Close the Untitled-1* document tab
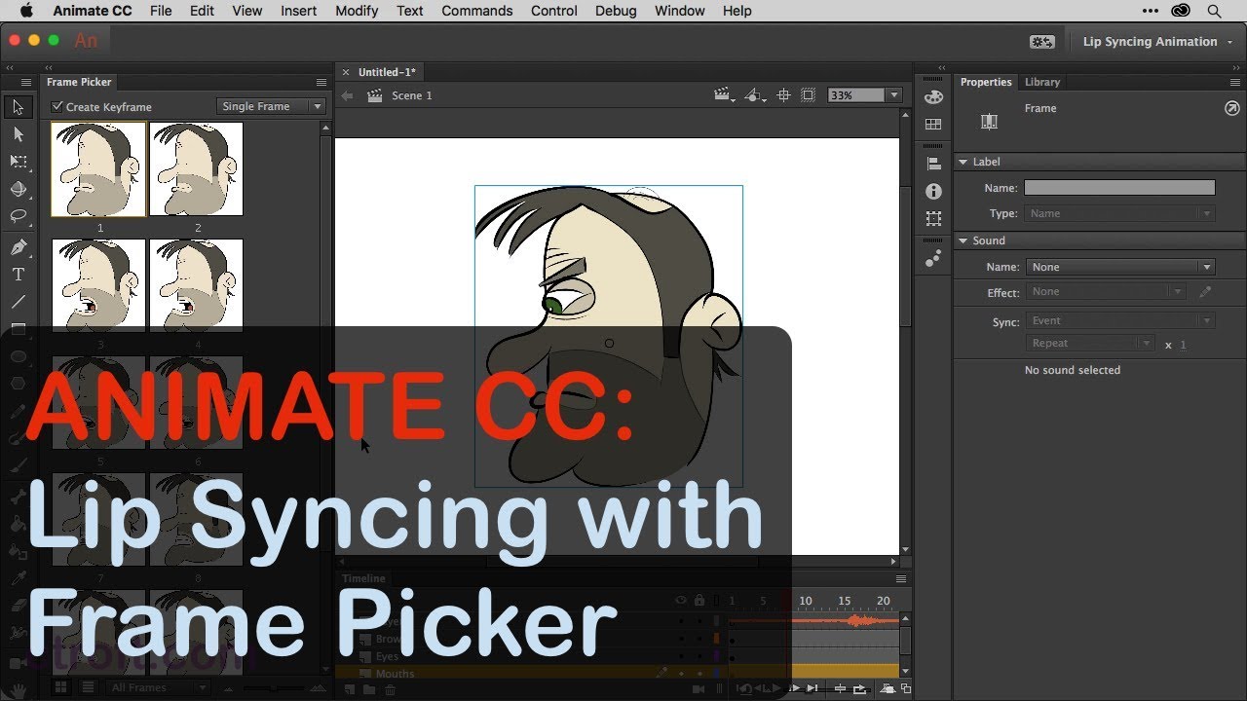Viewport: 1247px width, 701px height. coord(346,72)
